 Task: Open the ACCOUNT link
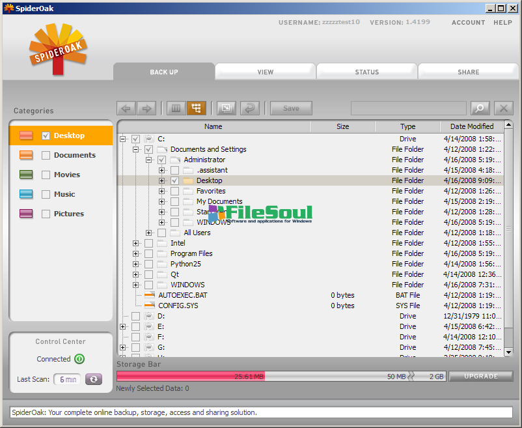click(x=468, y=22)
